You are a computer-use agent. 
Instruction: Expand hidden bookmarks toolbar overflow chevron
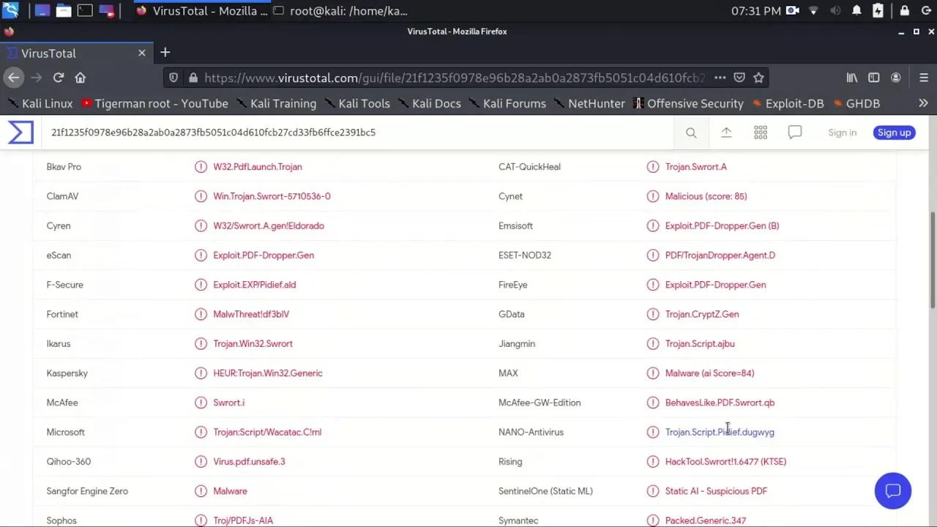pos(923,103)
